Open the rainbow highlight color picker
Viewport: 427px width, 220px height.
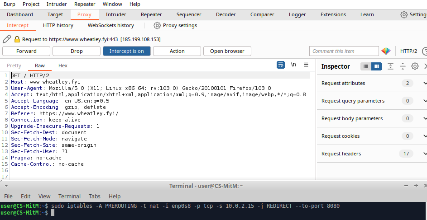click(x=386, y=51)
